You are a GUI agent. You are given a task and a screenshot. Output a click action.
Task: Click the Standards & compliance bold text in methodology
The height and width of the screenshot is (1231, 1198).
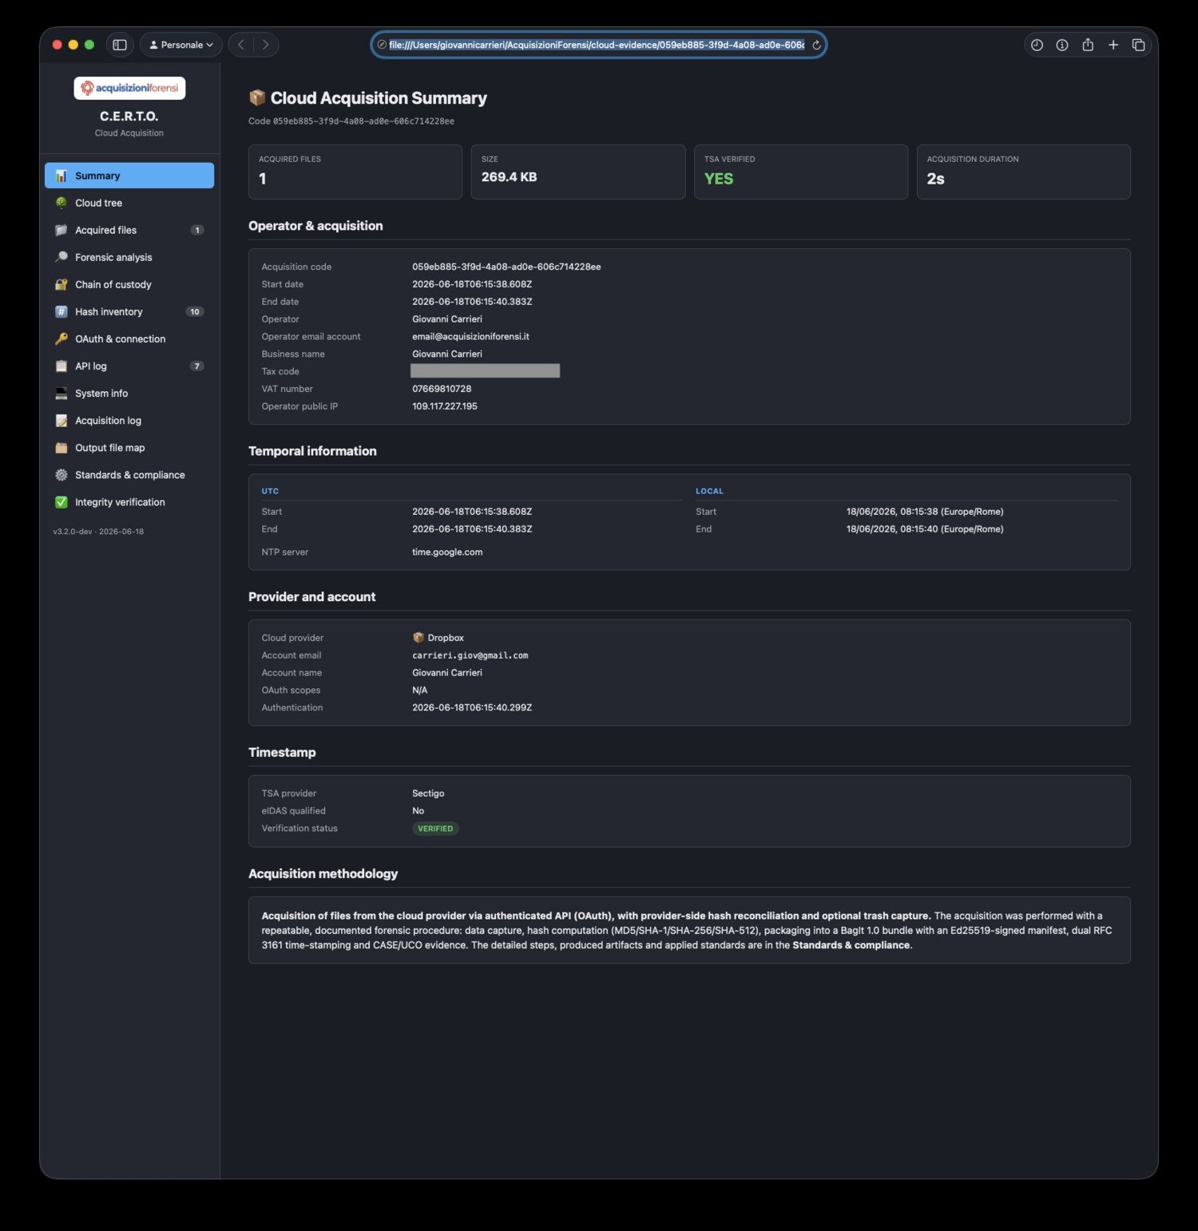(x=851, y=945)
